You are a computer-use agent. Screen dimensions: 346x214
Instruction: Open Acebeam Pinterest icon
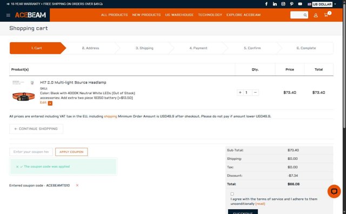(x=292, y=4)
